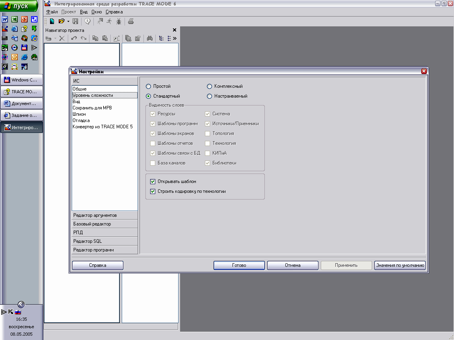Click the first tree structure icon
This screenshot has height=340, width=454.
[161, 38]
